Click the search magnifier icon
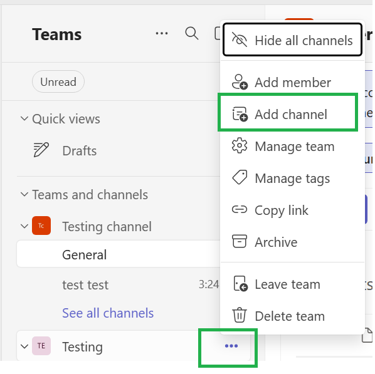The height and width of the screenshot is (374, 375). pos(192,33)
